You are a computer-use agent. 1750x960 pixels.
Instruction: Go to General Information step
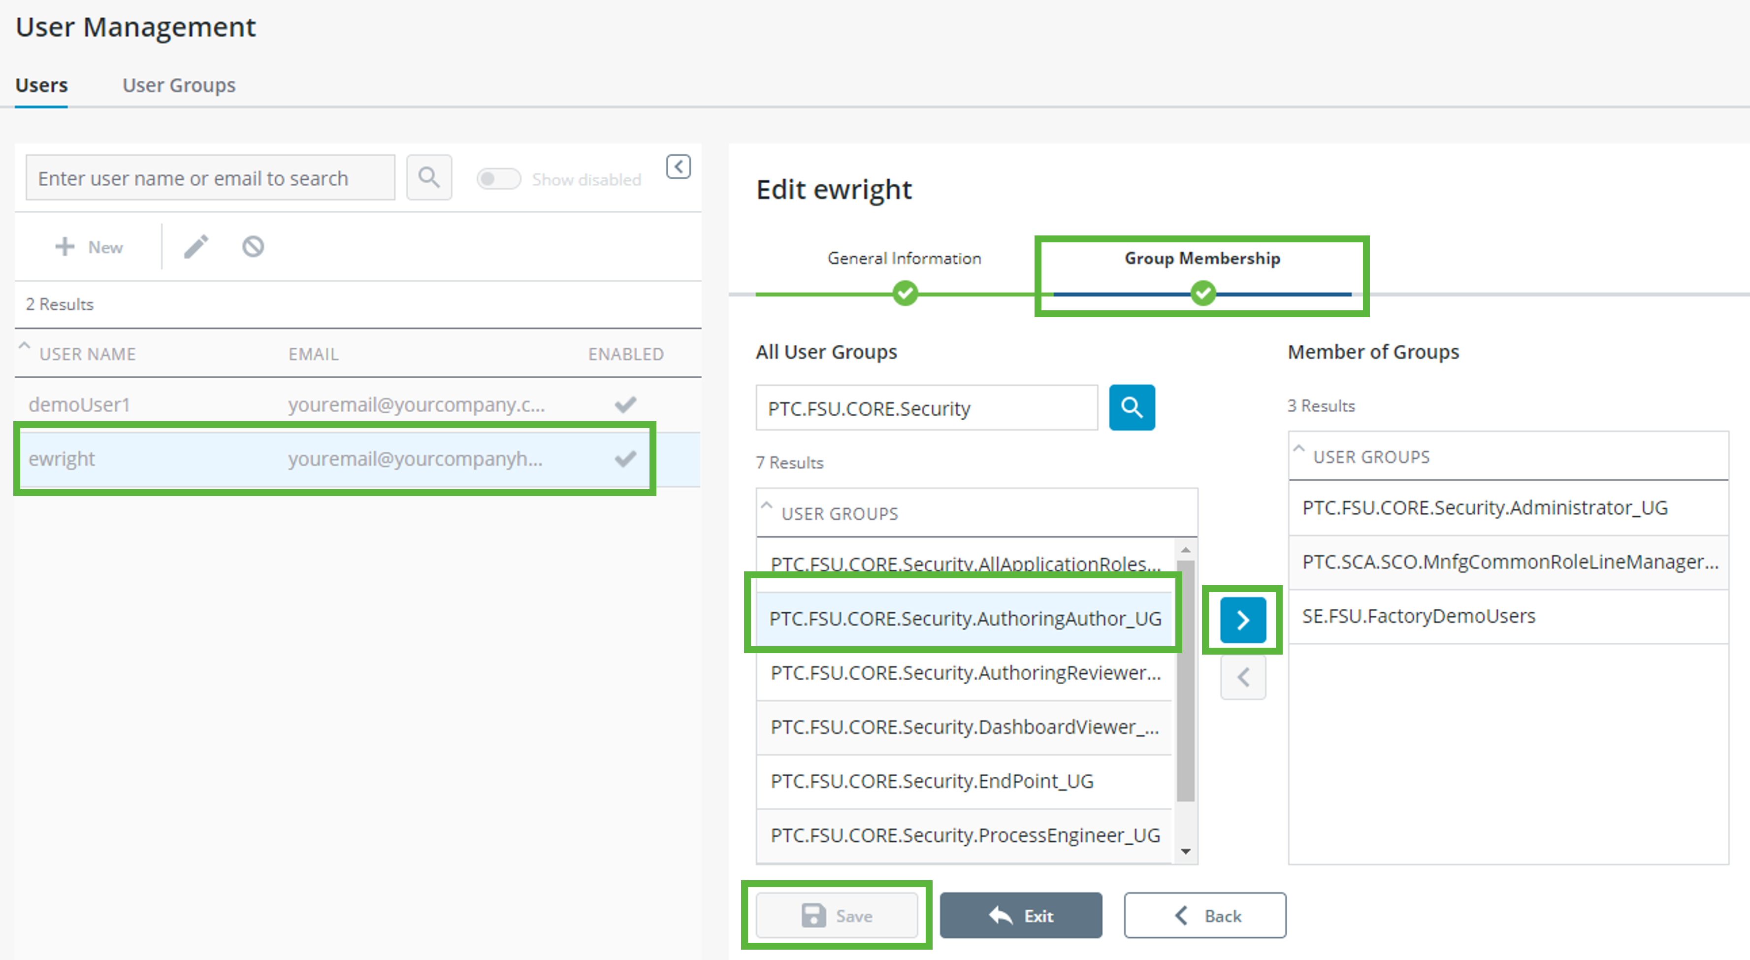[x=904, y=258]
